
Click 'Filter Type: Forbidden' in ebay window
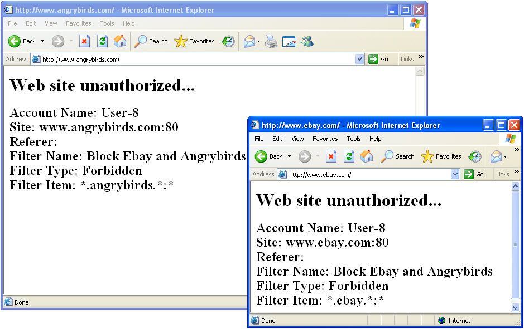point(323,286)
